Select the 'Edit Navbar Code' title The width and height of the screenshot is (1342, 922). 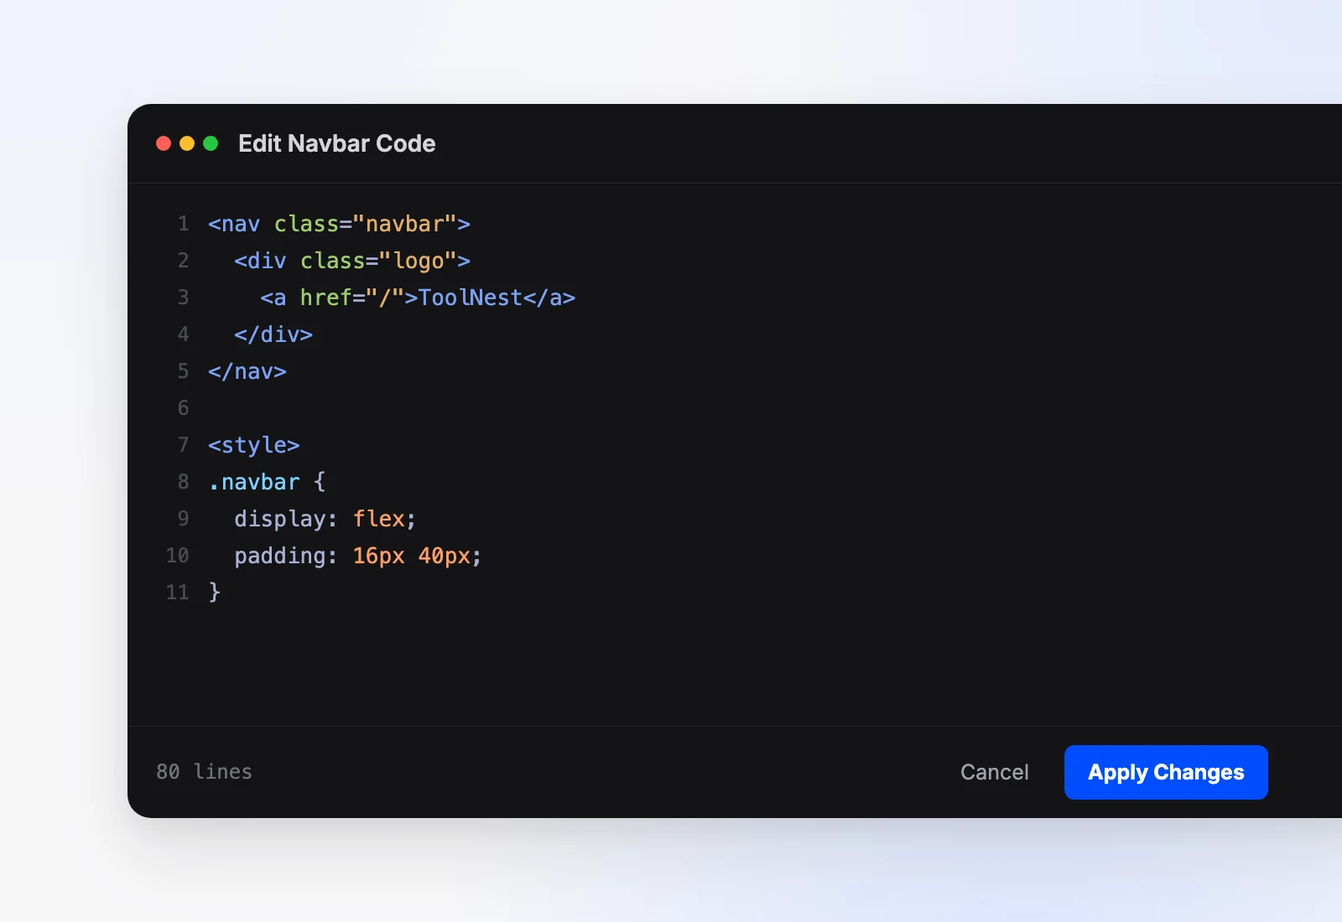(x=336, y=143)
